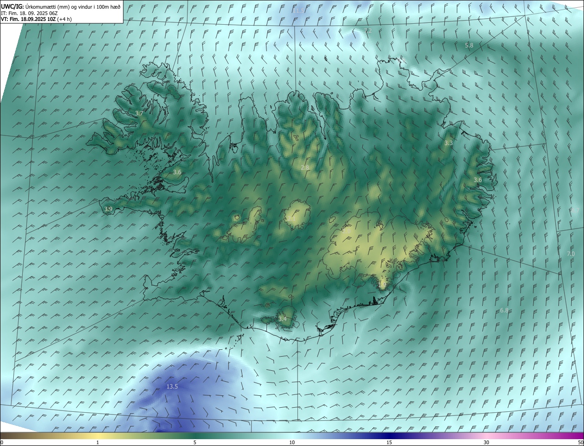The image size is (584, 446).
Task: Click the 1 label on the color scale
Action: 98,443
